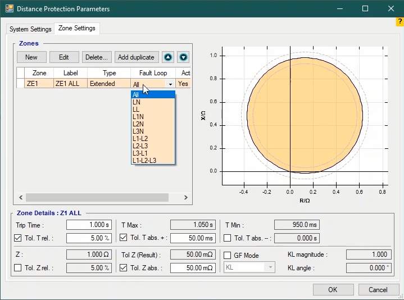Choose LN in the fault loop dropdown
This screenshot has height=300, width=404.
(x=137, y=102)
